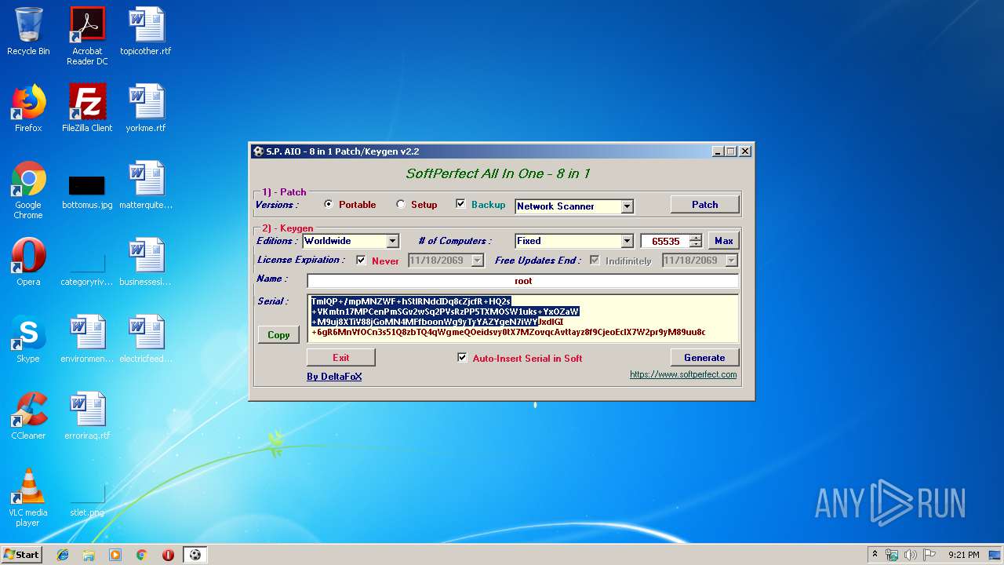
Task: Toggle Auto-Insert Serial in Soft checkbox
Action: click(462, 358)
